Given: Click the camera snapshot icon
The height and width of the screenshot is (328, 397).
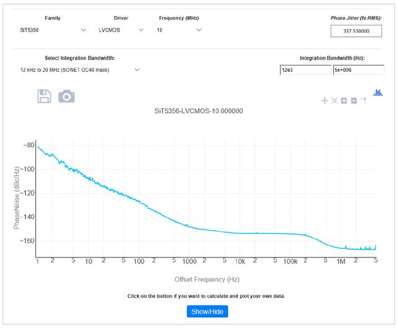Looking at the screenshot, I should click(66, 96).
